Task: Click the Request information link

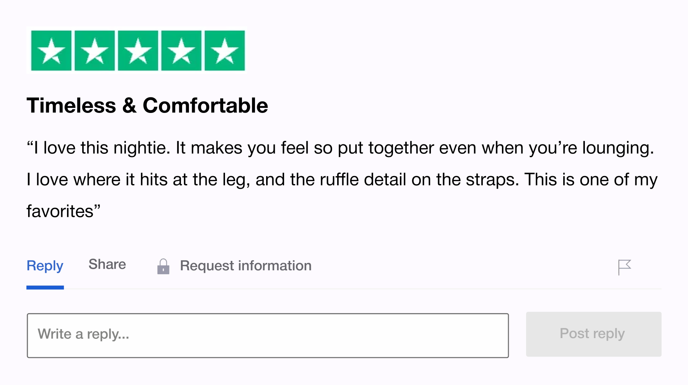Action: 246,266
